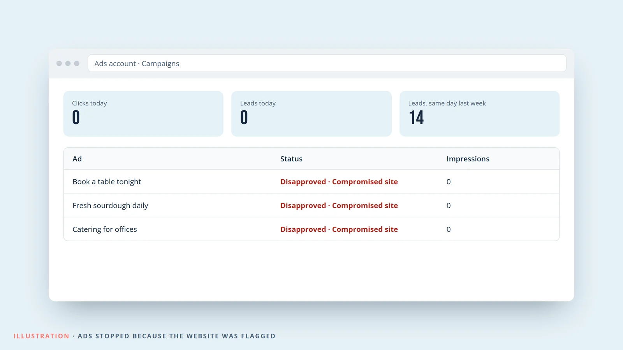Select the Leads, same day last week card
The height and width of the screenshot is (350, 623).
(479, 114)
